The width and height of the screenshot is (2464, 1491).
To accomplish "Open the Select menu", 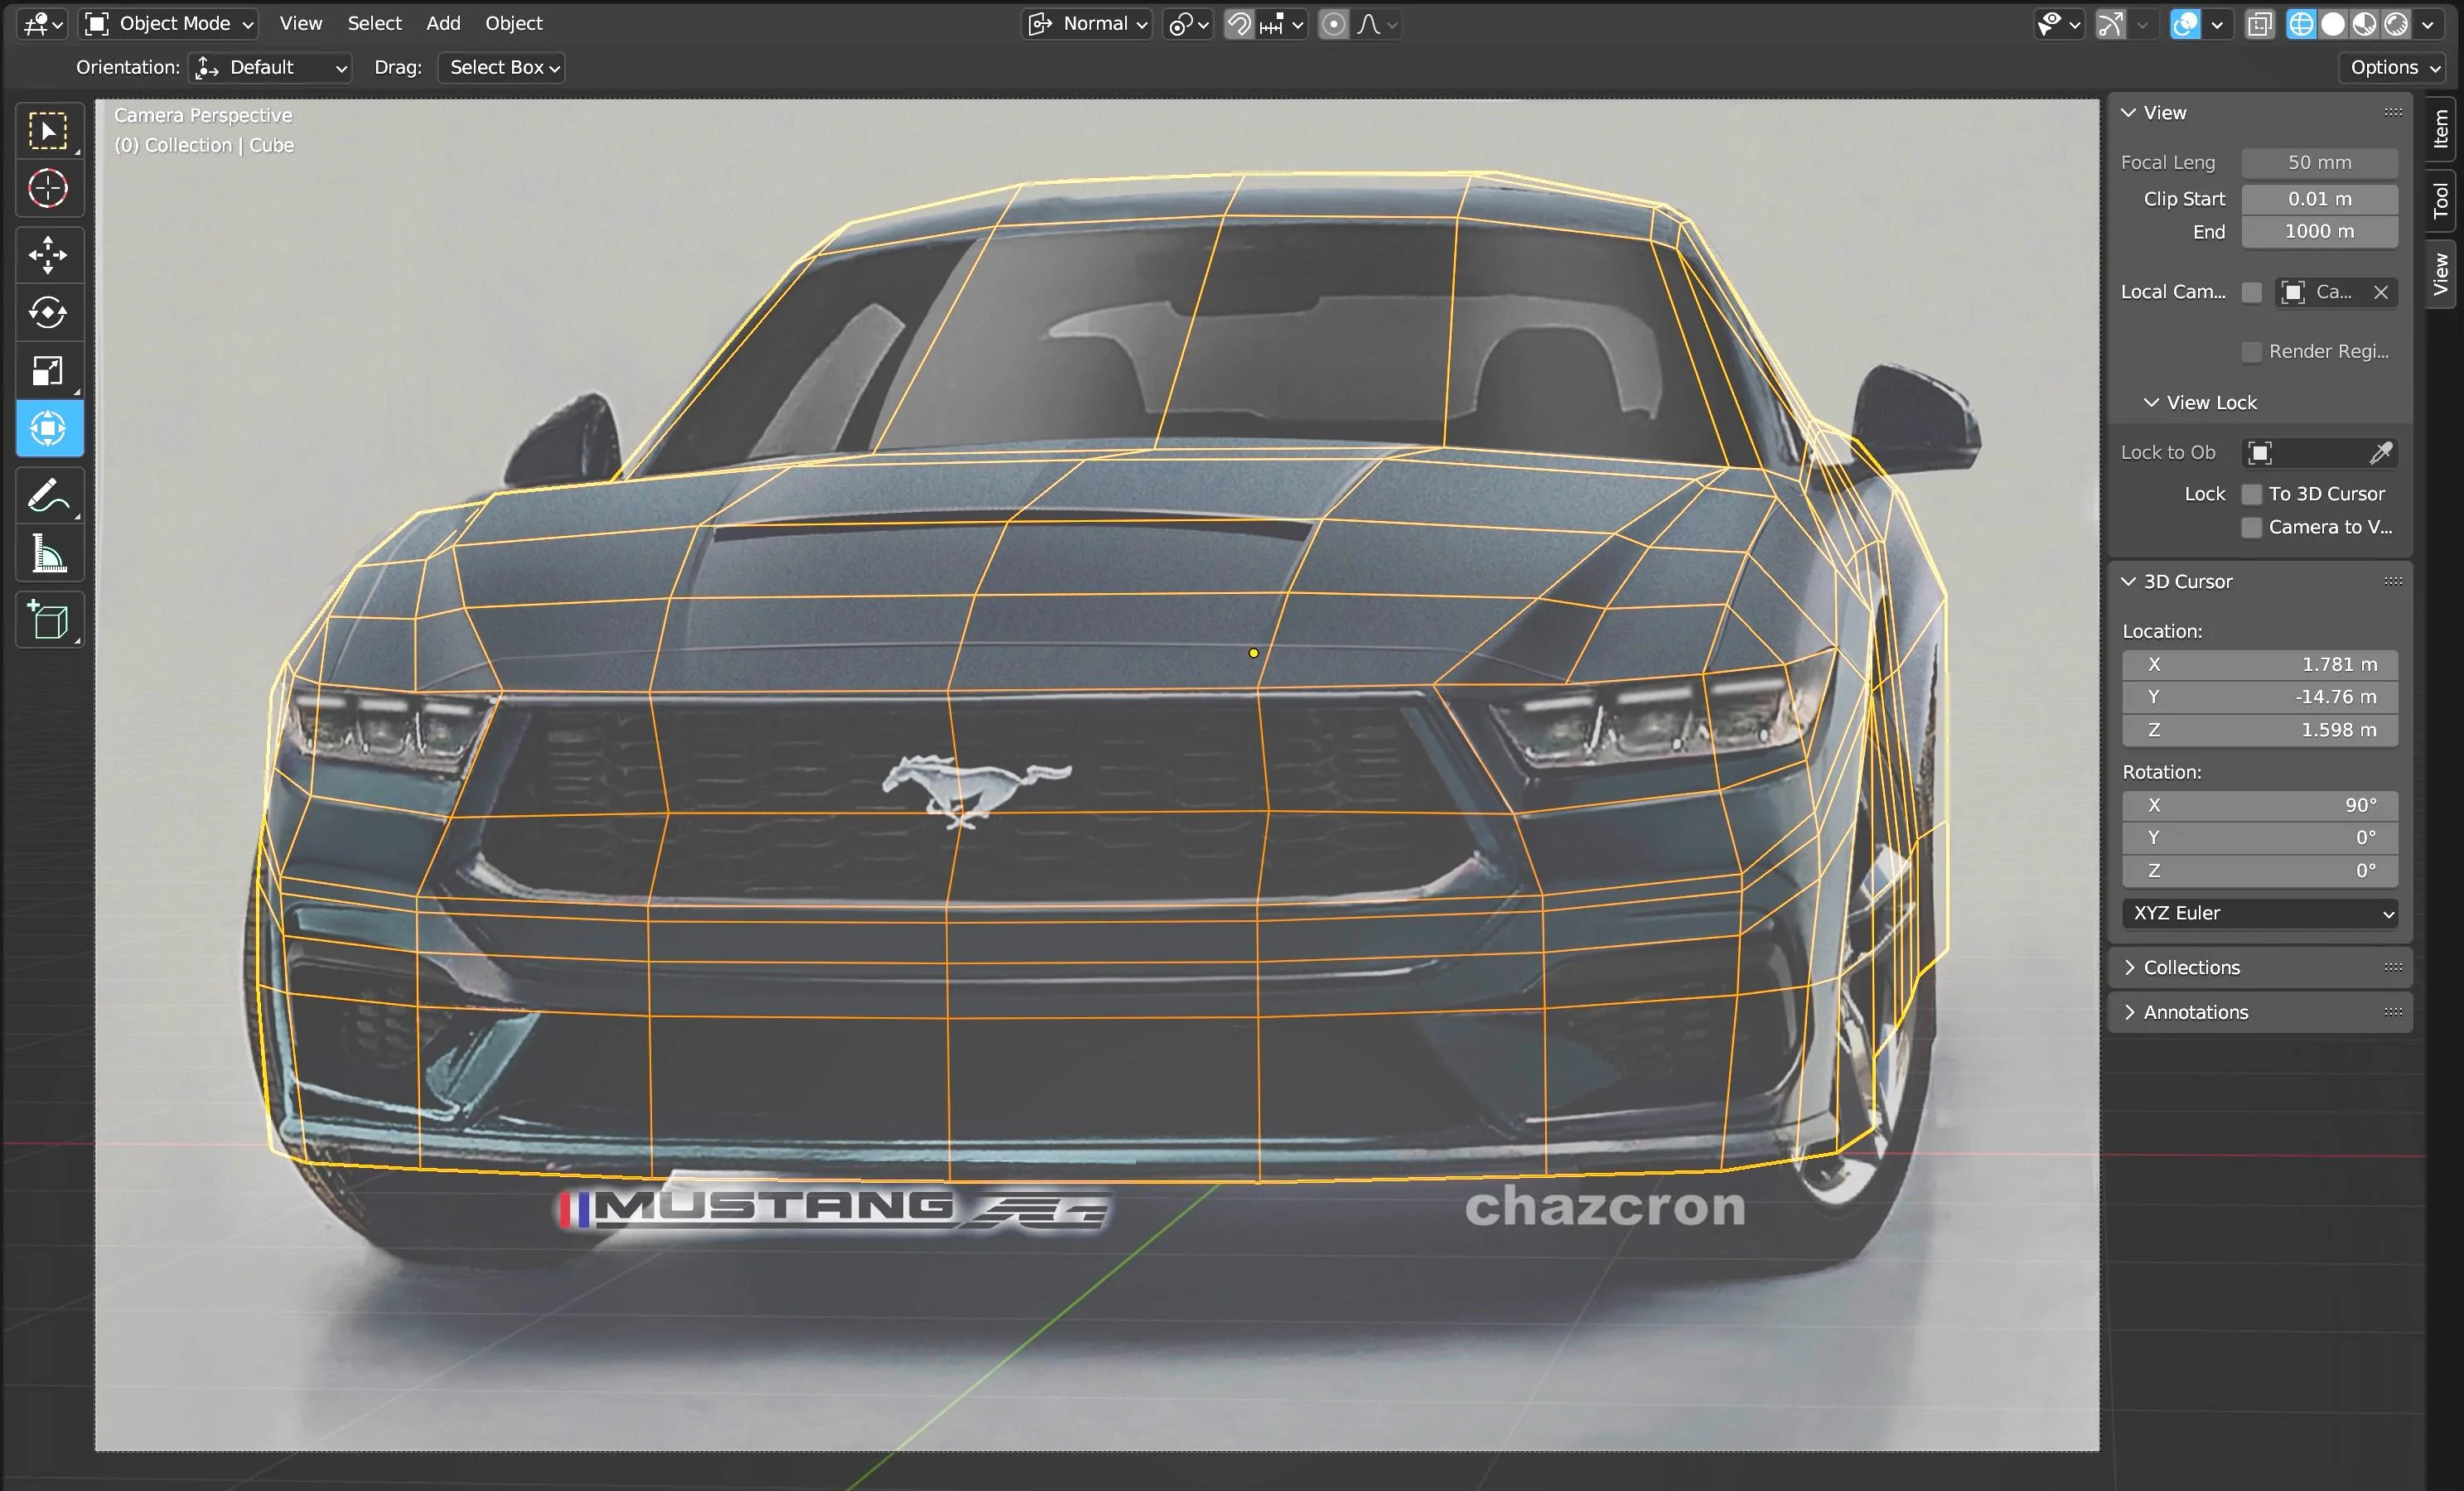I will 374,23.
